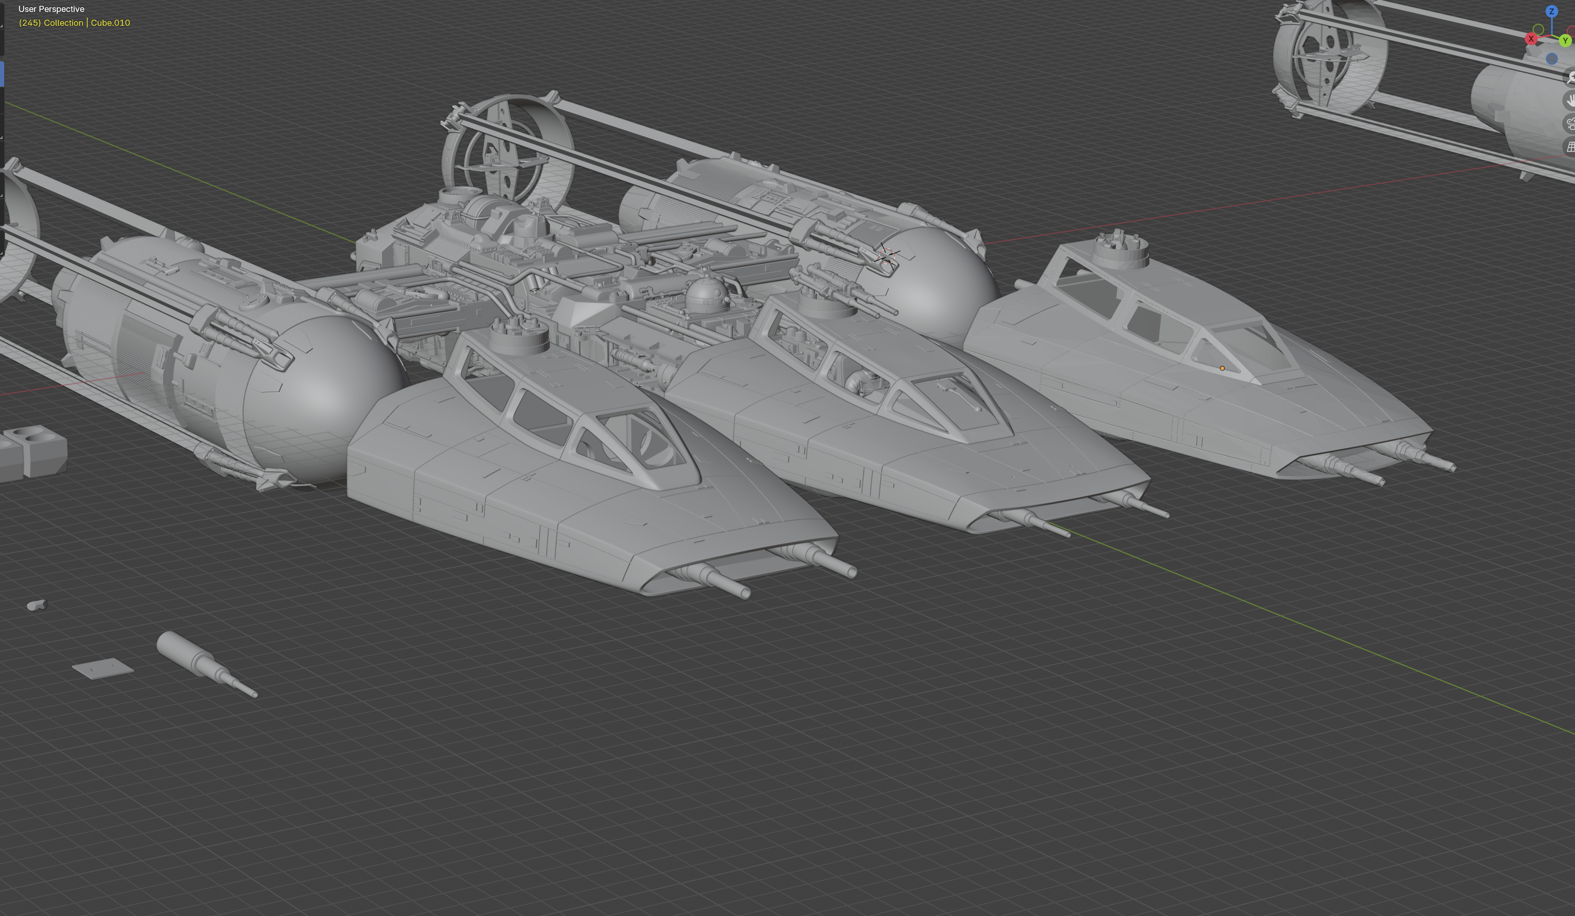Click the hollow green negative Y gizmo circle
Screen dimensions: 1575x916
[1538, 29]
